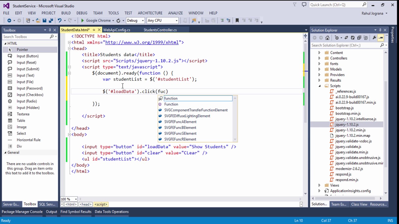Toggle a bookmark with the bookmark icon
399x224 pixels.
[x=237, y=21]
